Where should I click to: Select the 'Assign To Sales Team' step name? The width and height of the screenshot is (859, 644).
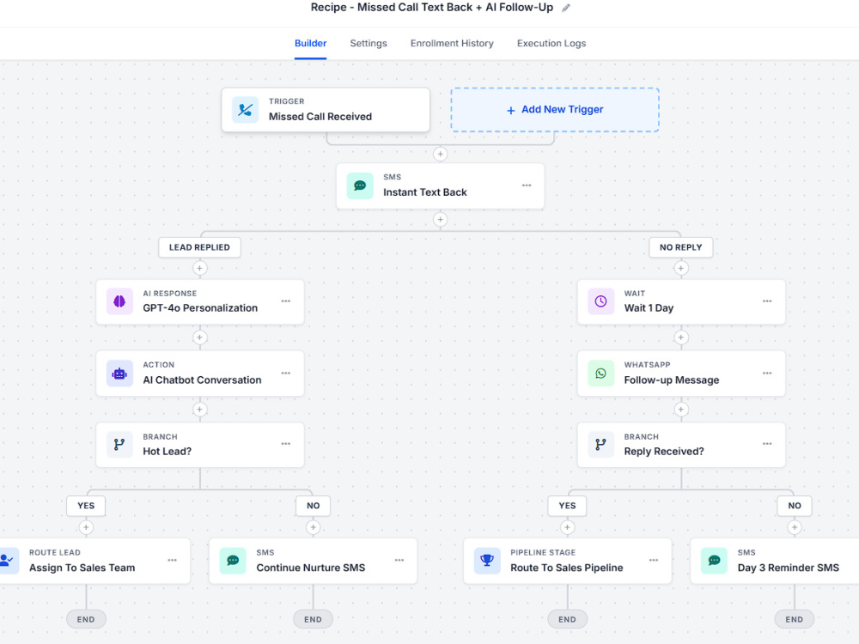(82, 568)
